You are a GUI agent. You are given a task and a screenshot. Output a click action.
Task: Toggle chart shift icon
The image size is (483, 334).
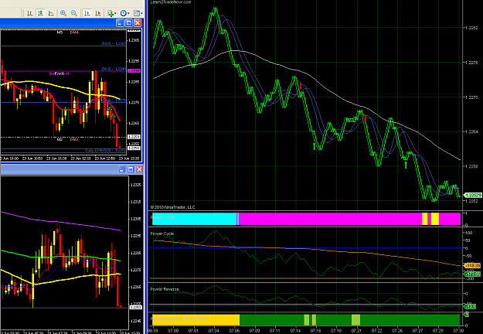(97, 13)
